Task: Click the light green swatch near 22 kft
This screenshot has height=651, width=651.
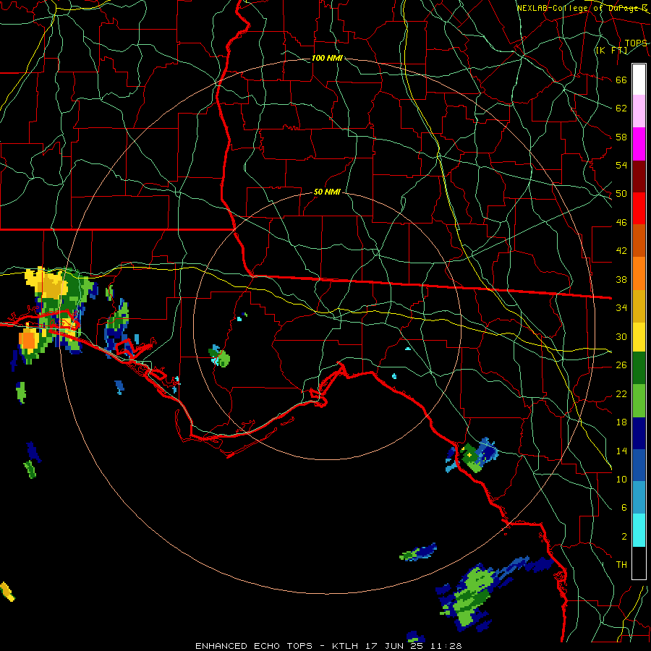Action: 639,401
